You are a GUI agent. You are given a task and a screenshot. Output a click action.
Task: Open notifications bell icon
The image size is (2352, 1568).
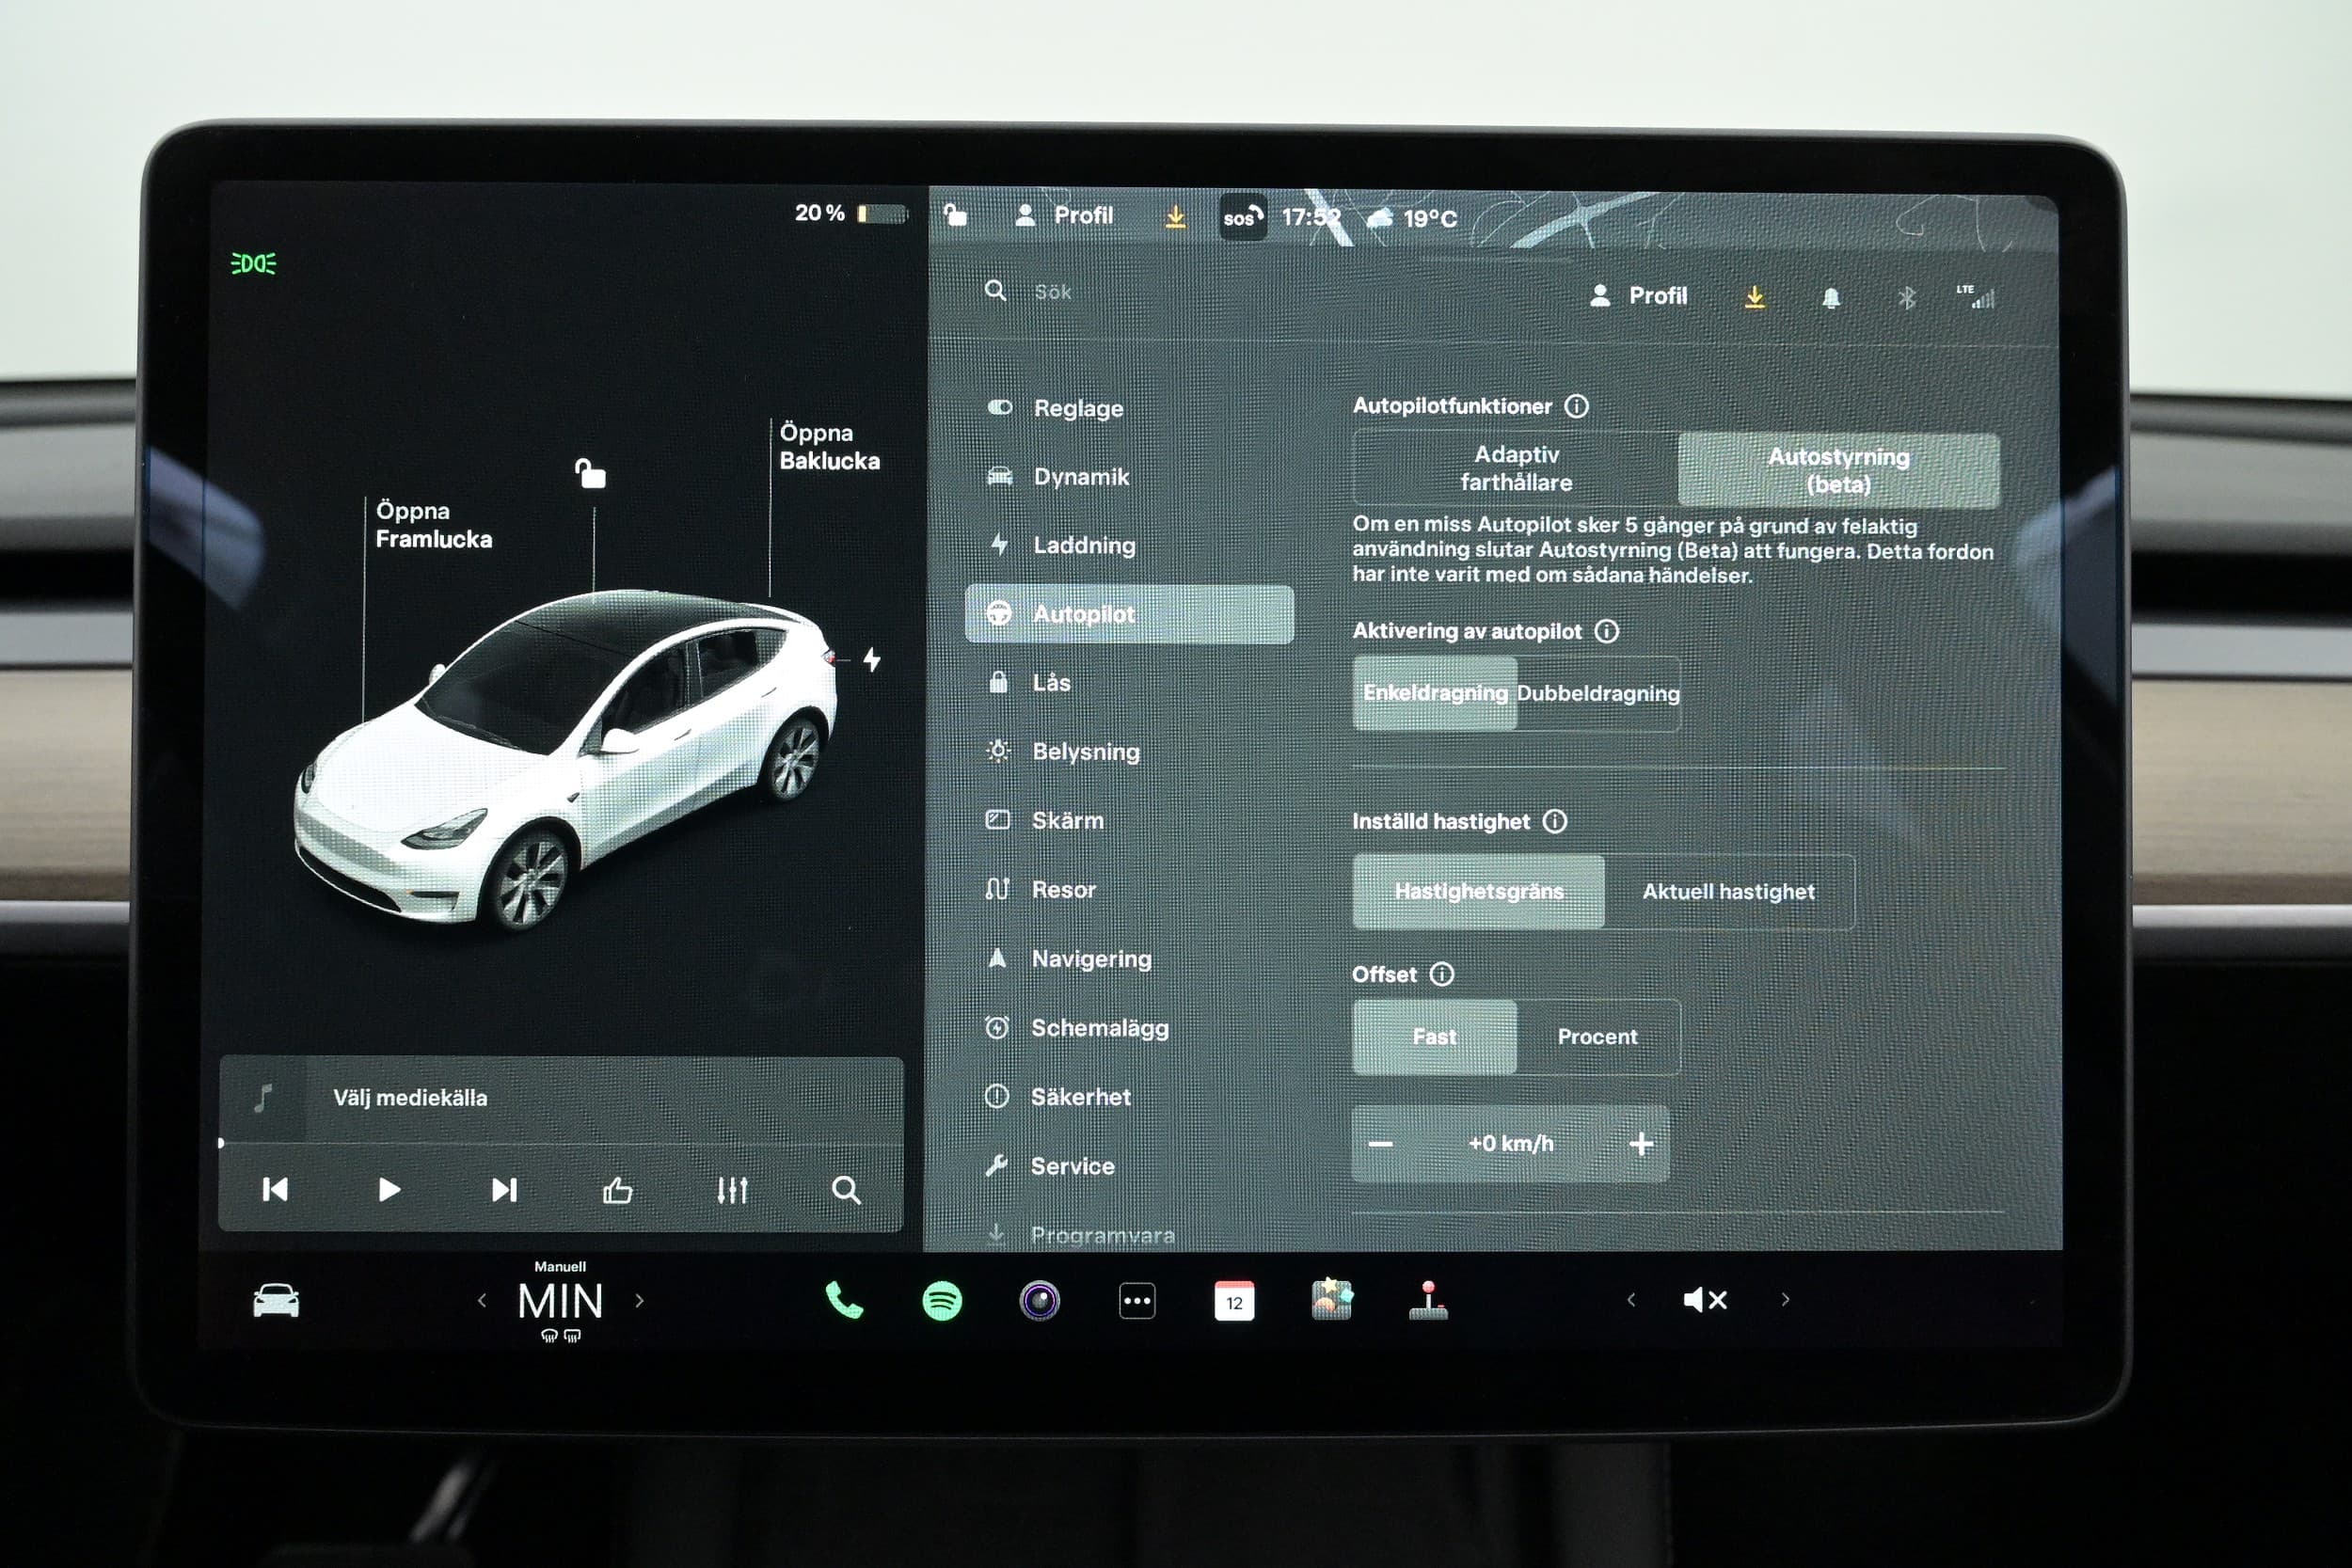click(x=1831, y=298)
